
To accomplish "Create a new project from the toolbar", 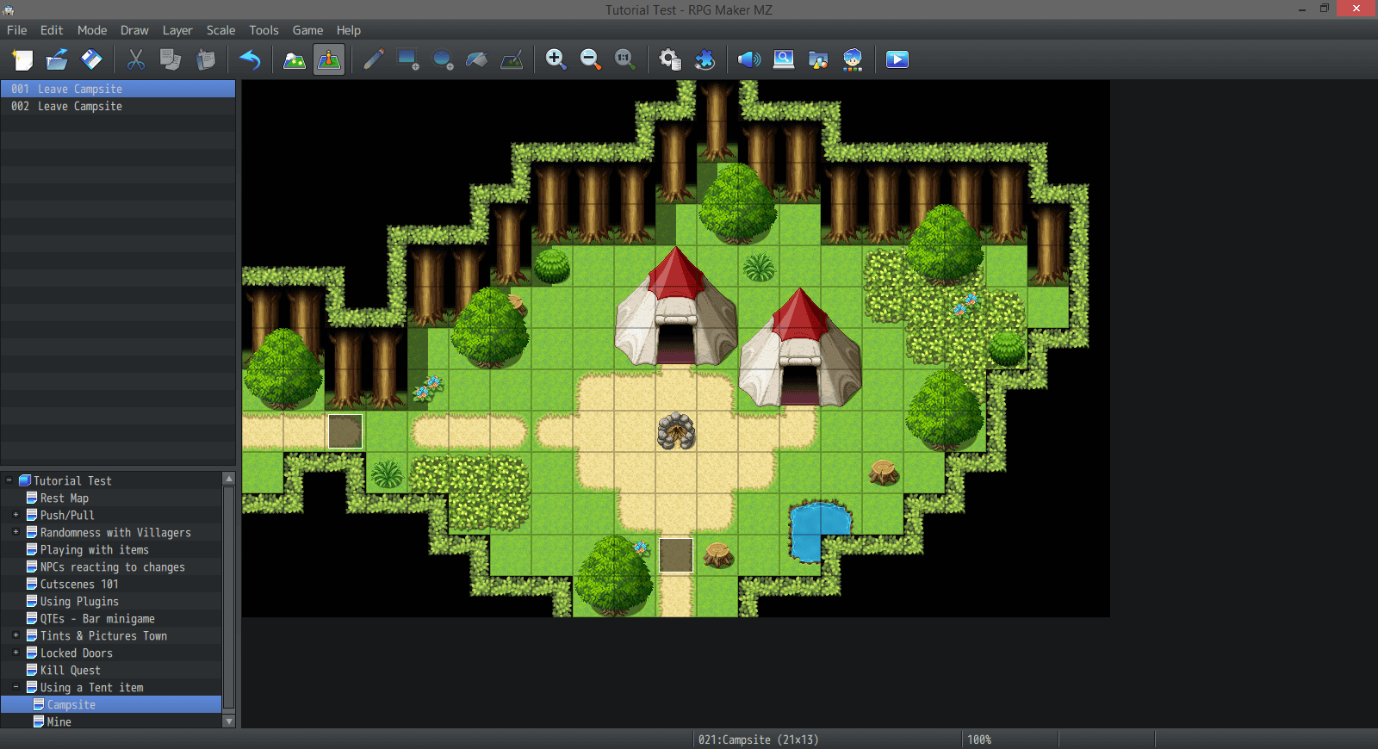I will [22, 59].
